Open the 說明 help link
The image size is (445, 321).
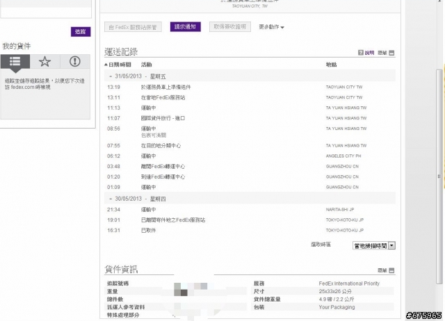(369, 53)
